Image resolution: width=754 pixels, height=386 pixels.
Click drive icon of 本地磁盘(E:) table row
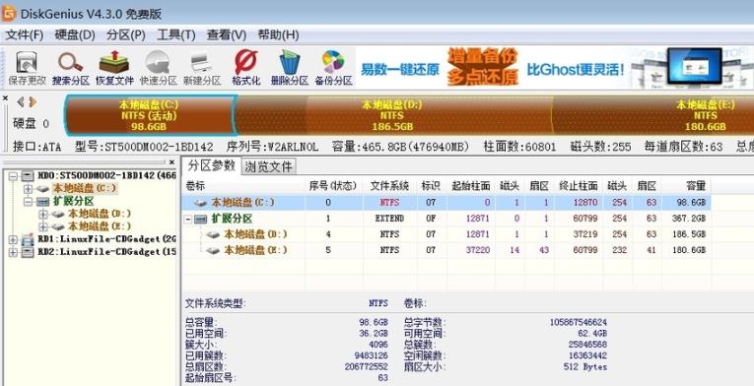[x=214, y=250]
